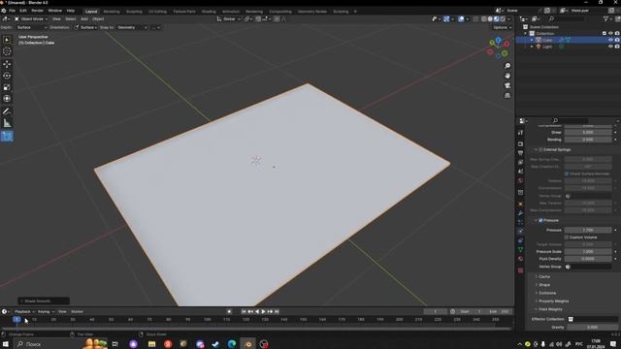
Task: Open the Output properties tab icon
Action: pyautogui.click(x=520, y=153)
